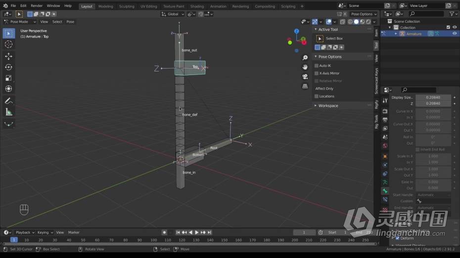Click frame 100 on the timeline ruler
Screen dimensions: 460x258
(x=153, y=240)
